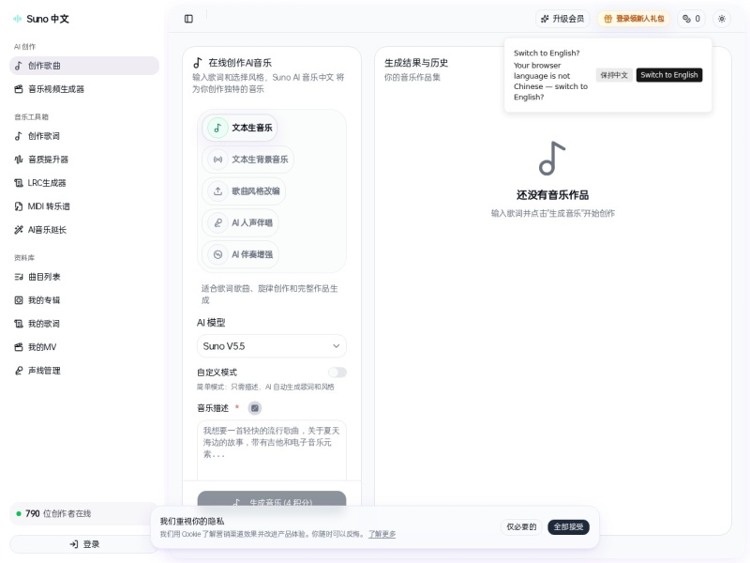The height and width of the screenshot is (563, 750).
Task: Select the 歌曲风格改编 mode
Action: [244, 191]
